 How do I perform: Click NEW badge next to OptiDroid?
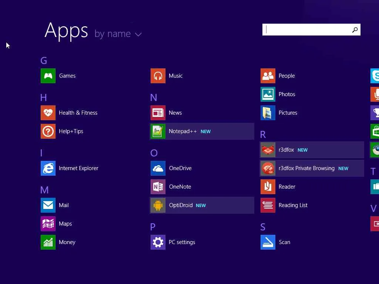pyautogui.click(x=201, y=206)
